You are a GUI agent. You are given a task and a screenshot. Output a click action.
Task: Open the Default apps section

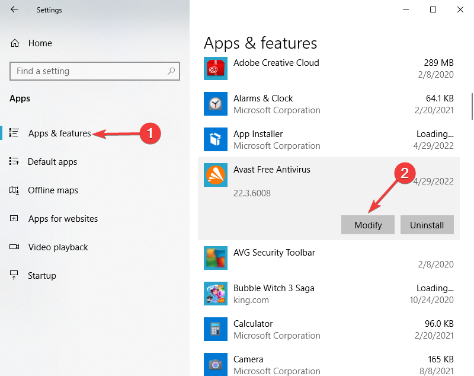click(x=53, y=162)
